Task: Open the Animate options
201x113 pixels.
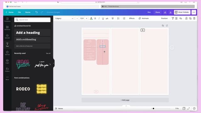Action: pos(144,19)
